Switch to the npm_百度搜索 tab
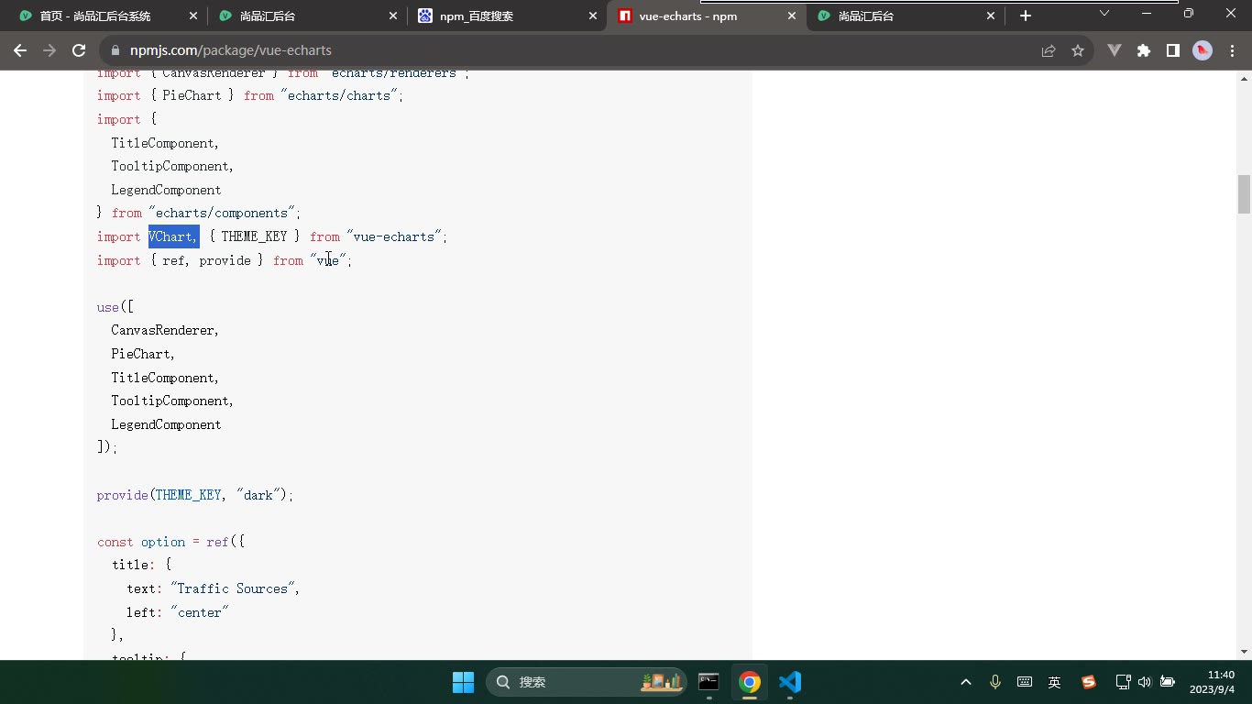 pos(505,16)
